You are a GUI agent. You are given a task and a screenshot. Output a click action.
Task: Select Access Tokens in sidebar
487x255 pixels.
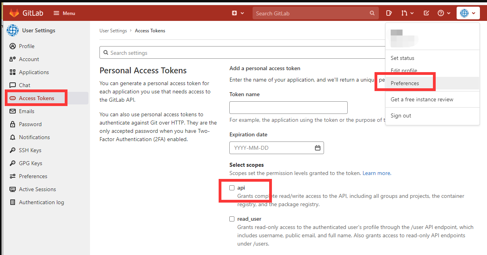(x=37, y=98)
